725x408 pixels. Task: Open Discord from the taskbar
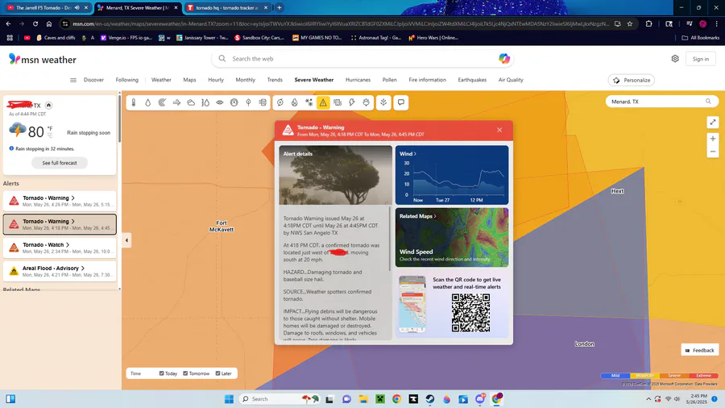tap(480, 399)
